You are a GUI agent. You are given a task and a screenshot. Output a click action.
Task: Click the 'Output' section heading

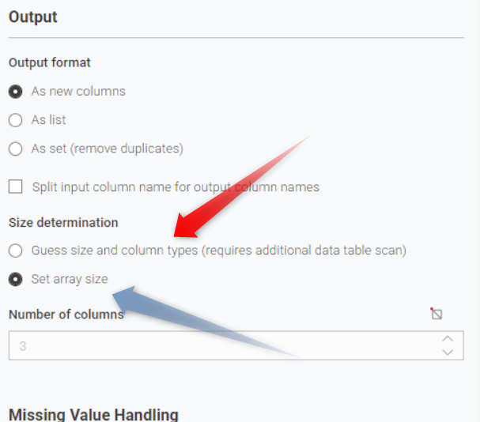32,17
